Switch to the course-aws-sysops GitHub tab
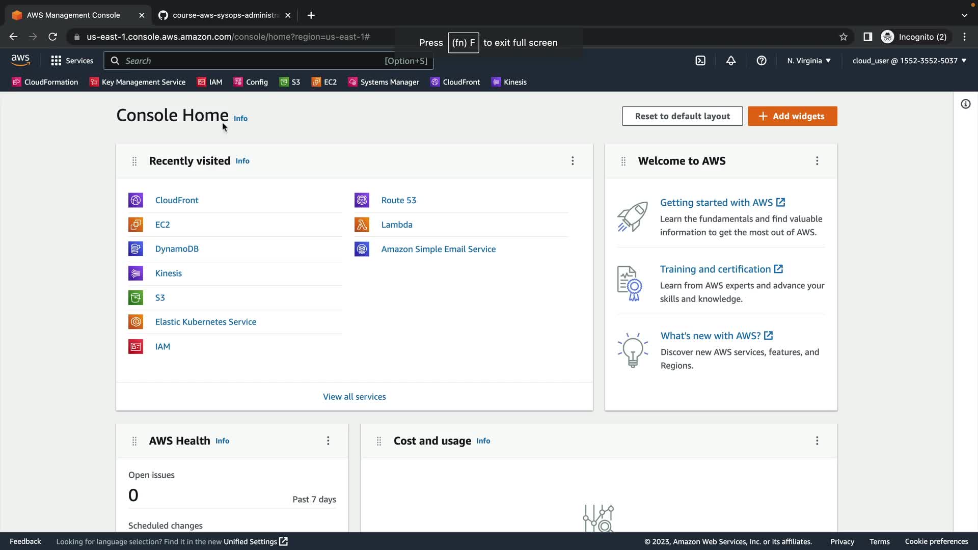This screenshot has height=550, width=978. coord(225,15)
